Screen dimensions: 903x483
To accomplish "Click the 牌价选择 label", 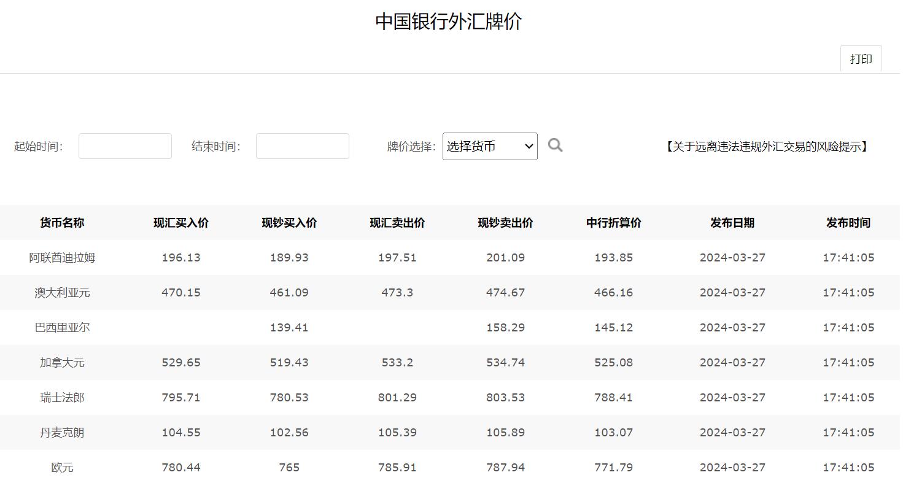I will [411, 147].
